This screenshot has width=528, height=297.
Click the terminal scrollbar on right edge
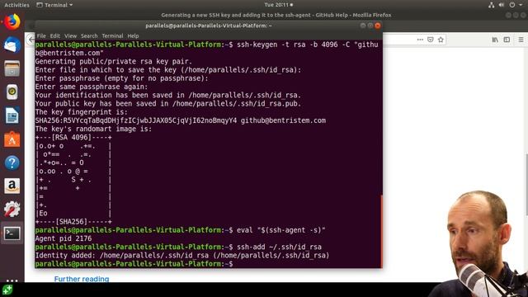click(381, 231)
